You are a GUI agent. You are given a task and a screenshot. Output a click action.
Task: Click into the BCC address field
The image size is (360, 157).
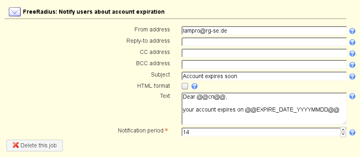tap(264, 64)
